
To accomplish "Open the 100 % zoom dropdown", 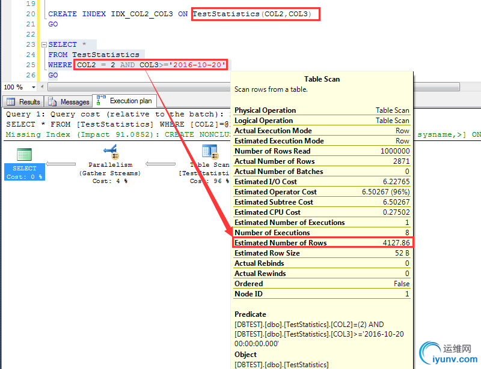I will coord(34,87).
